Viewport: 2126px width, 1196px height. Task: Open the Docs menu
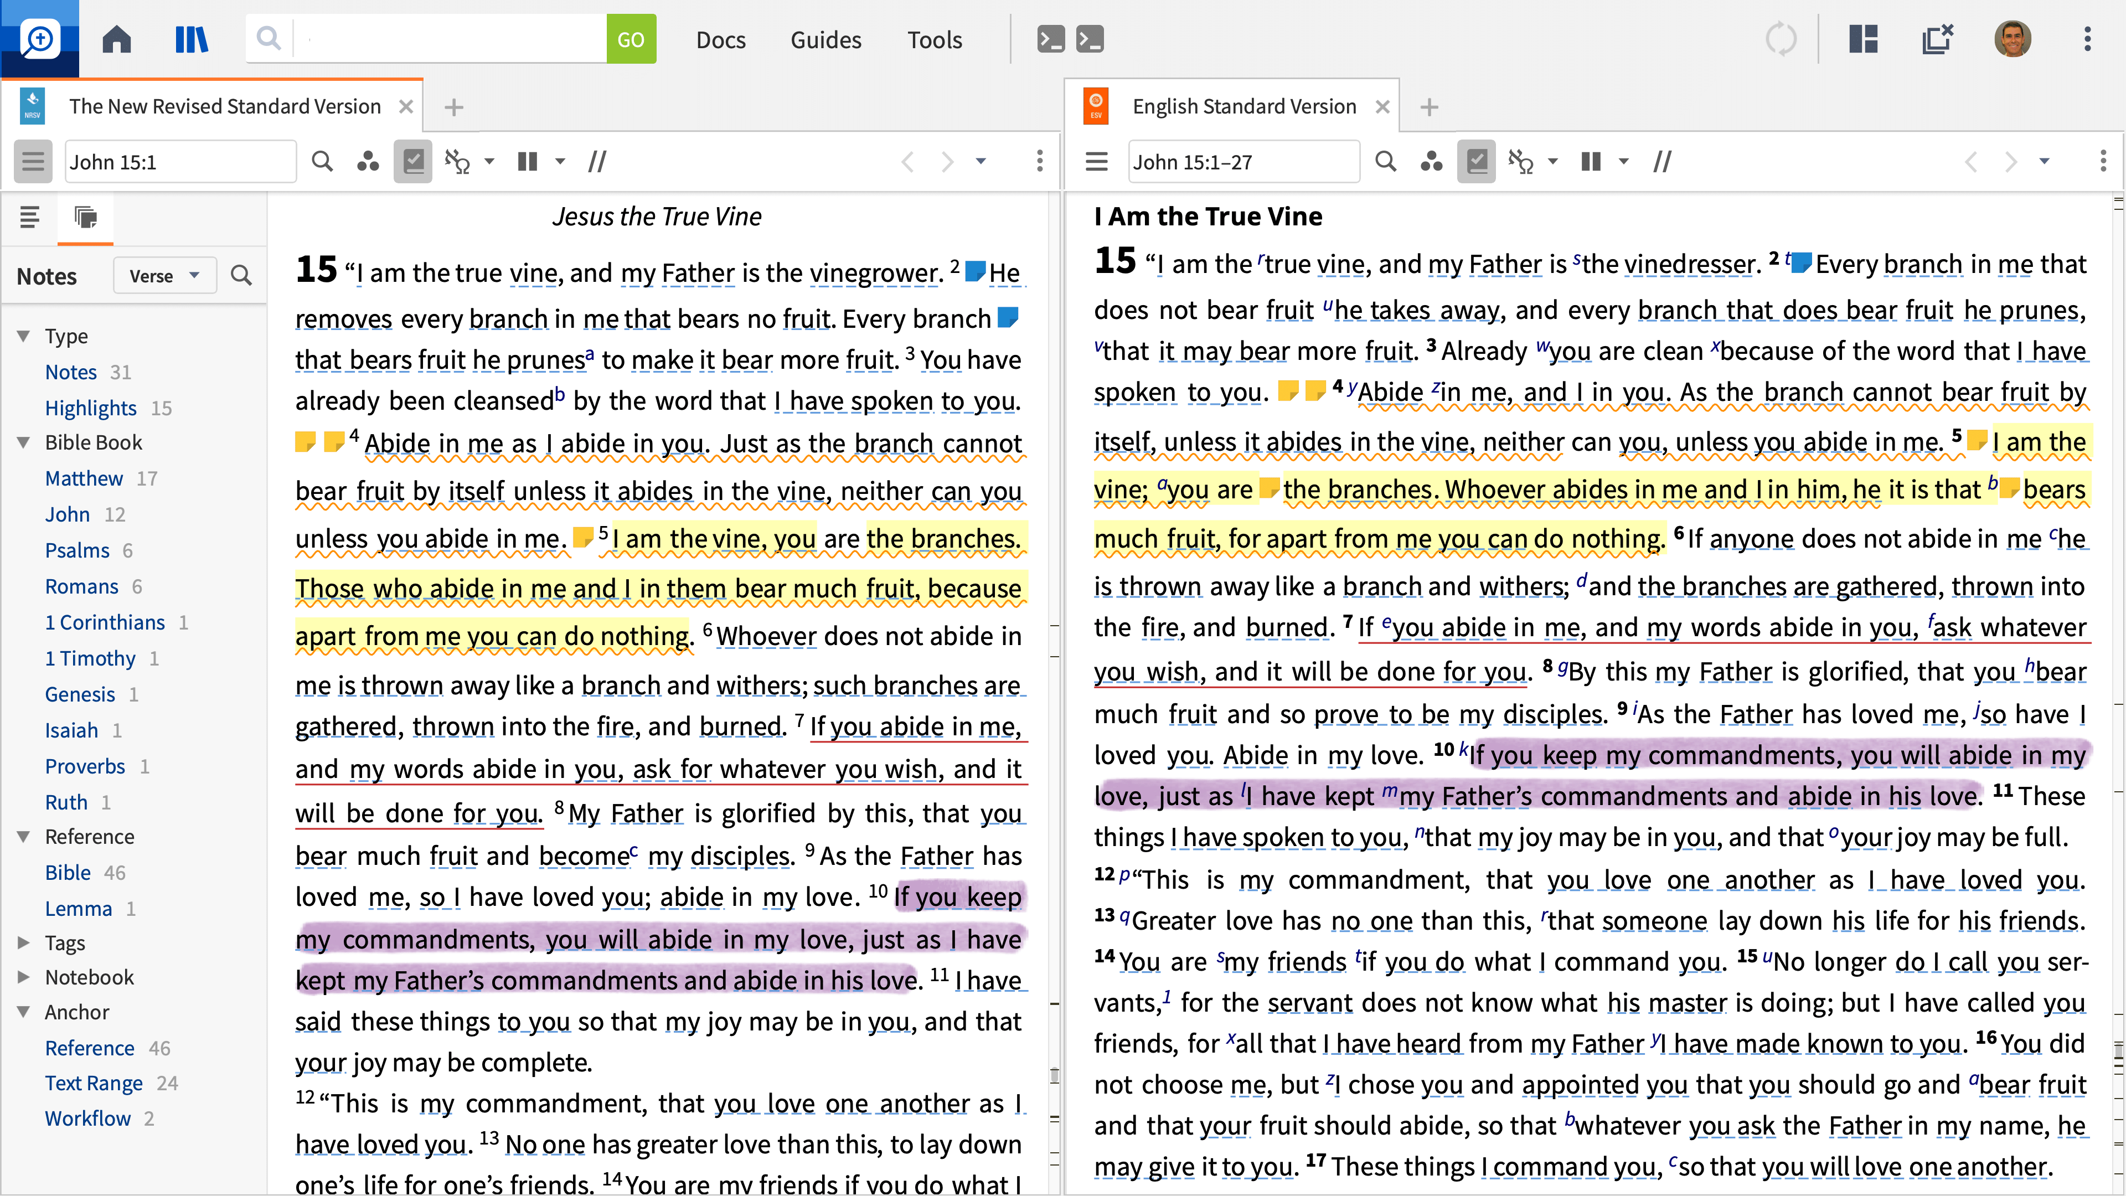720,40
